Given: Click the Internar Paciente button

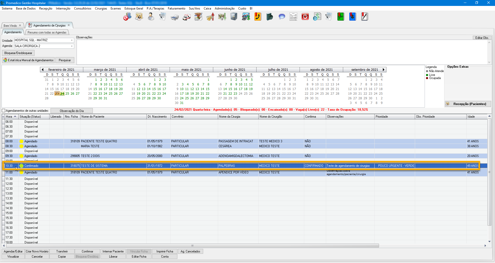Looking at the screenshot, I should pos(113,251).
